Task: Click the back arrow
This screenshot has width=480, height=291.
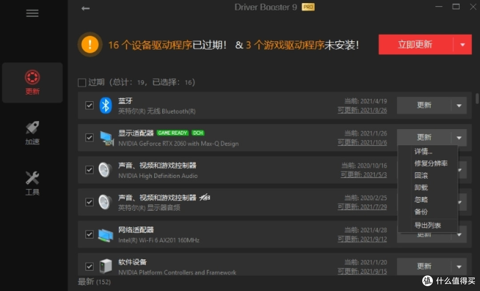Action: [85, 8]
